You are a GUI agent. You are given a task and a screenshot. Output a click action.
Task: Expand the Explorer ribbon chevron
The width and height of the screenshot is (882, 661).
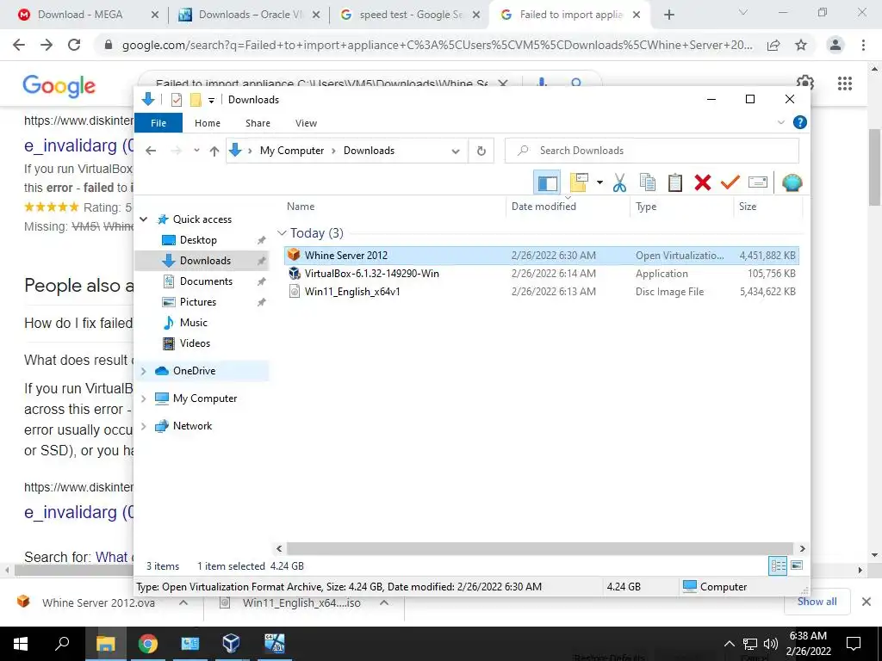(780, 122)
